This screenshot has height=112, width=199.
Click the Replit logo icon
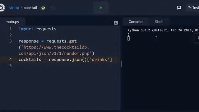(x=2, y=7)
